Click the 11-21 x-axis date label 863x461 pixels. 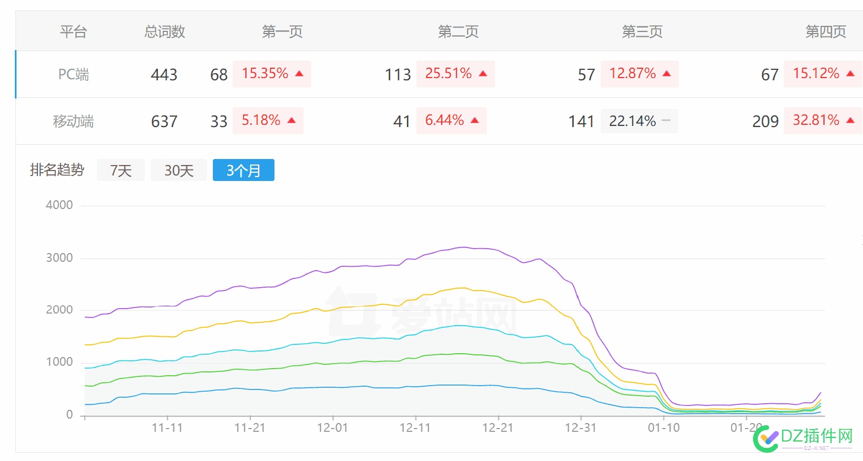pyautogui.click(x=250, y=427)
